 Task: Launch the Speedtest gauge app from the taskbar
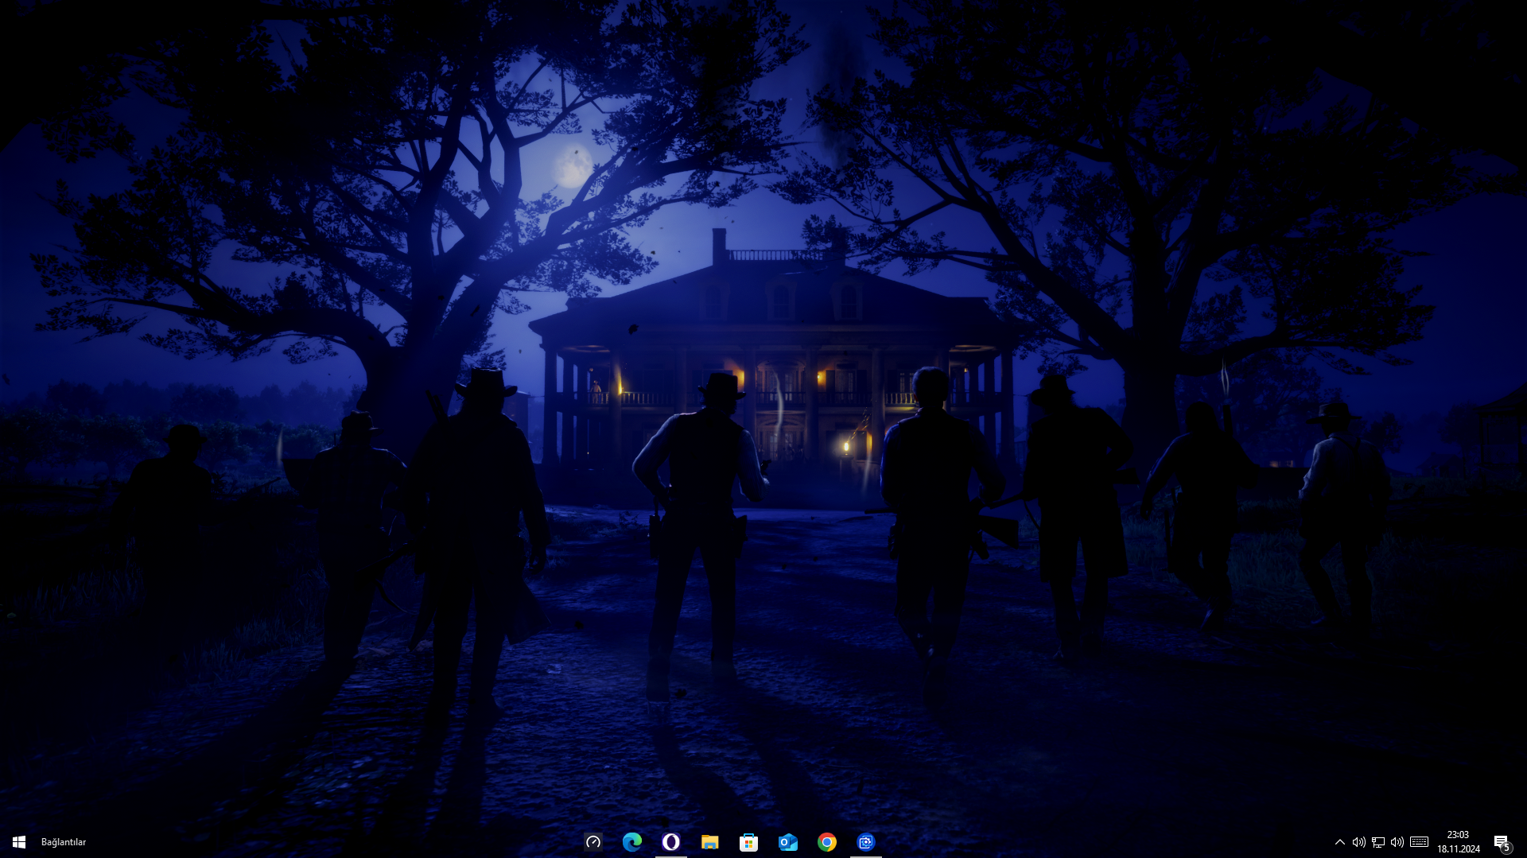[593, 842]
